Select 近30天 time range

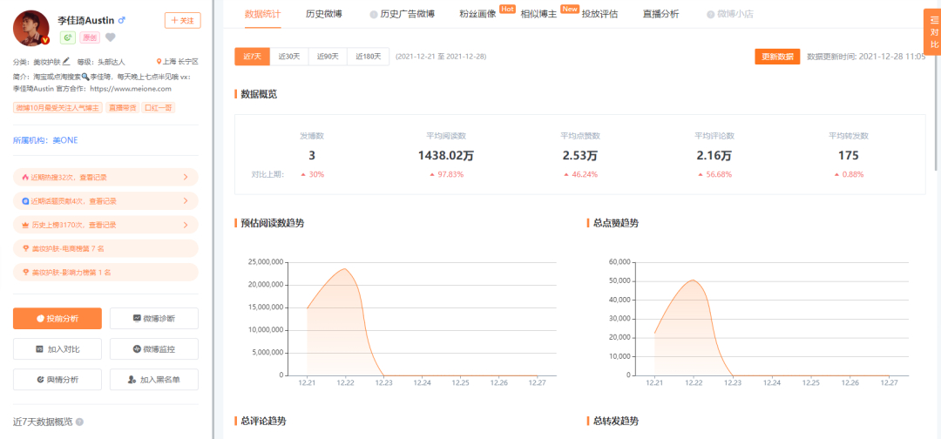point(289,57)
